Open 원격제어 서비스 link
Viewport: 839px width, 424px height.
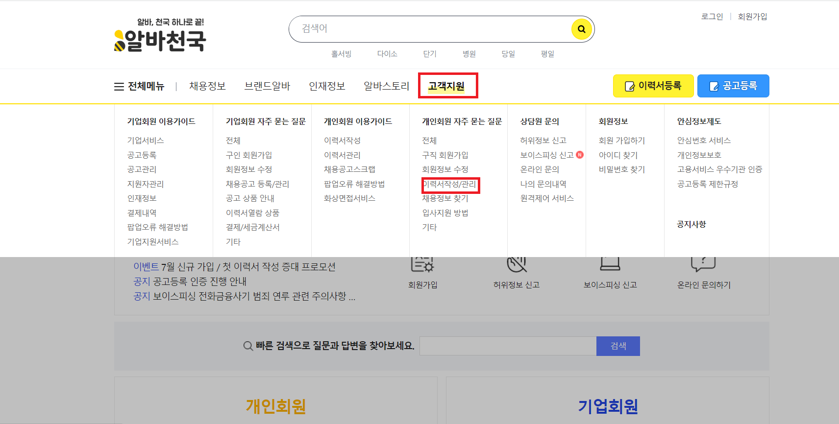coord(547,198)
